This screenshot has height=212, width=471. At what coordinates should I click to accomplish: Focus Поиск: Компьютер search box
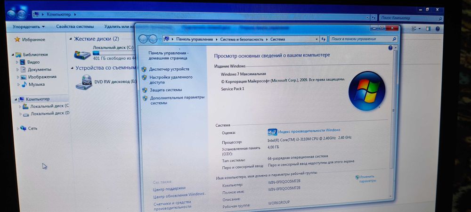[411, 18]
